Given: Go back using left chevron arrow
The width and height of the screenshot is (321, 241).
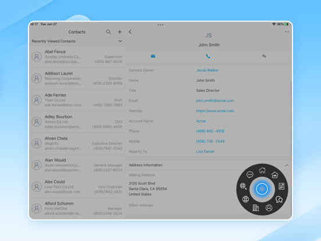Looking at the screenshot, I should [130, 32].
